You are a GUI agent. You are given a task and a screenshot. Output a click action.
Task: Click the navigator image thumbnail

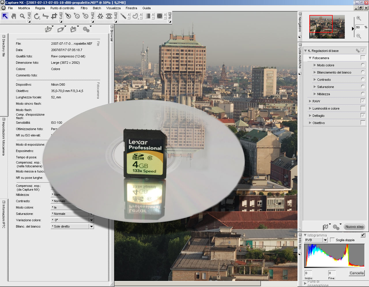[327, 27]
